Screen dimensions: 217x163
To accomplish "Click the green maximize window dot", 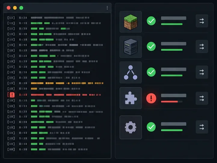I will pos(21,8).
